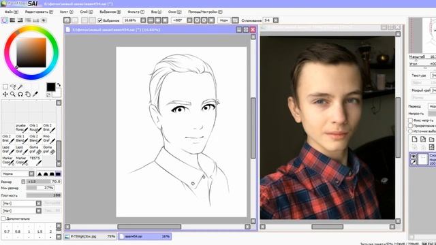Select the Fino Graf brush
Viewport: 436px width, 245px height.
click(x=49, y=139)
